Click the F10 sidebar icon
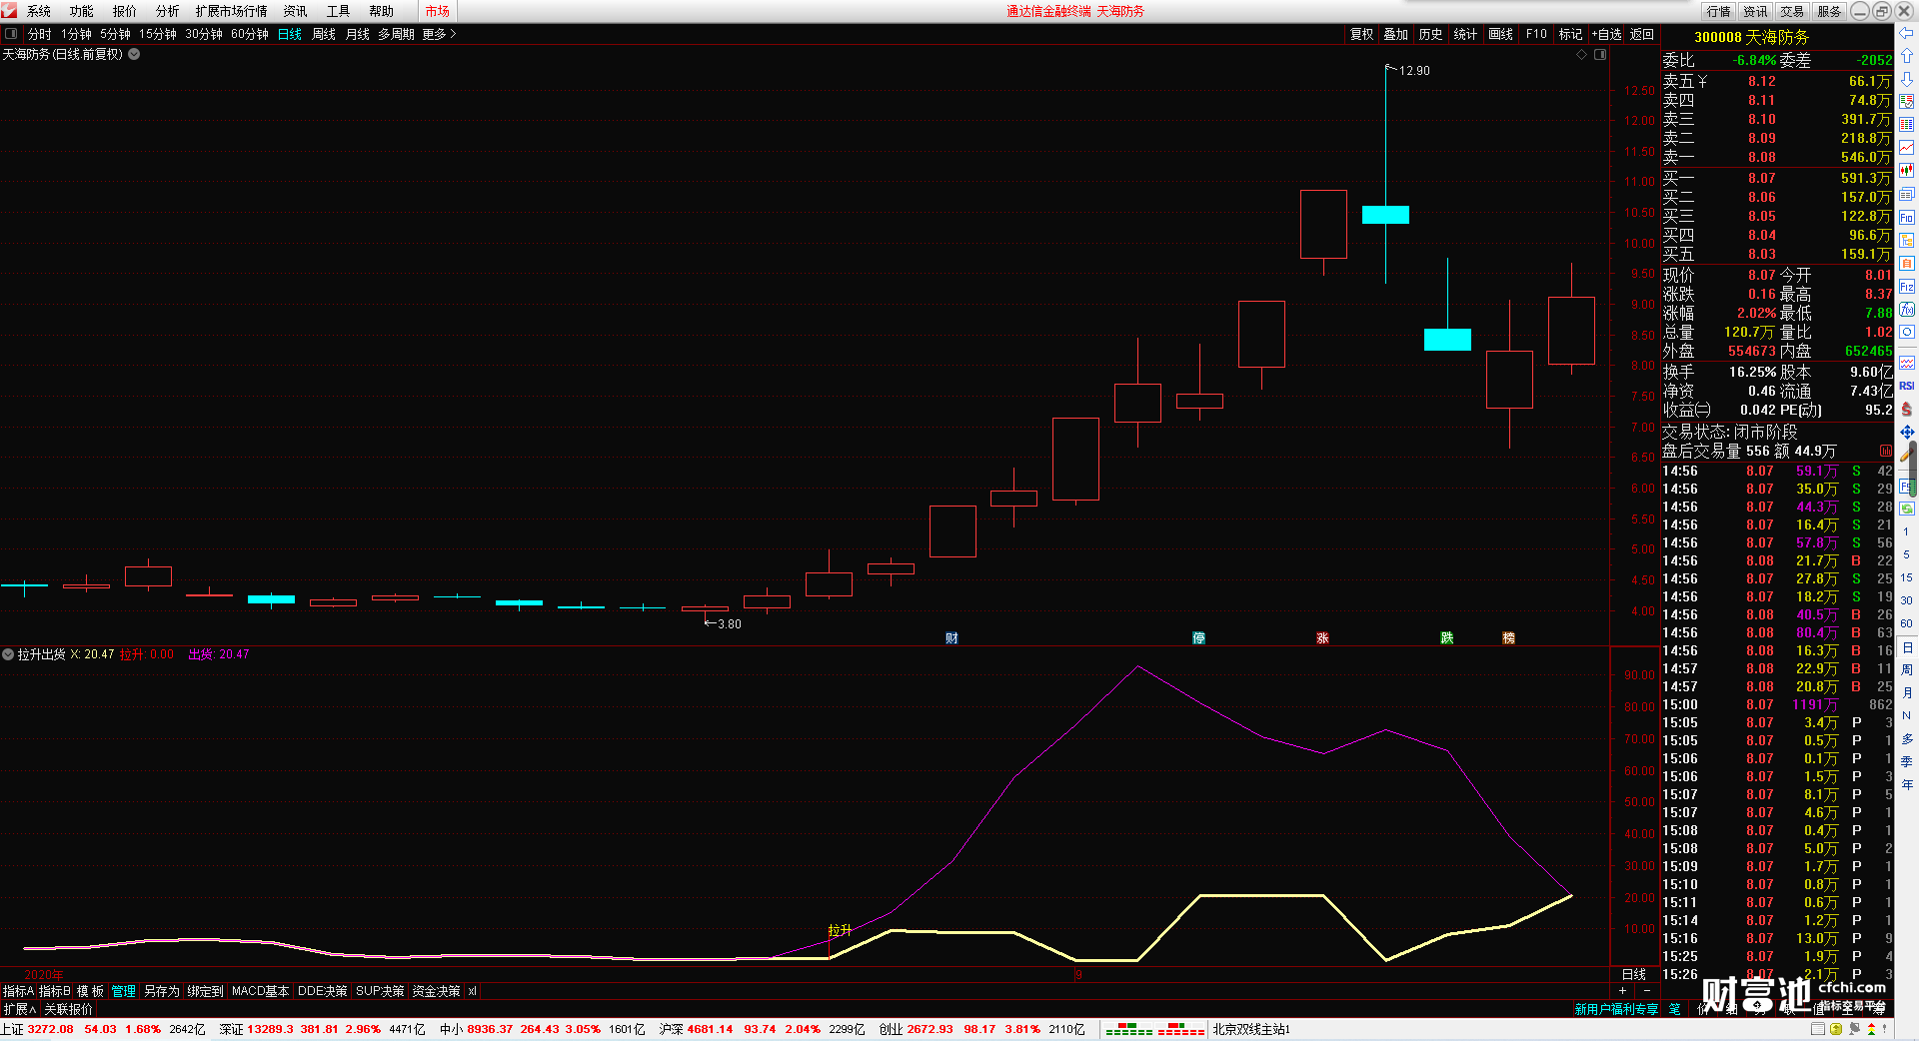Image resolution: width=1919 pixels, height=1041 pixels. pos(1907,218)
